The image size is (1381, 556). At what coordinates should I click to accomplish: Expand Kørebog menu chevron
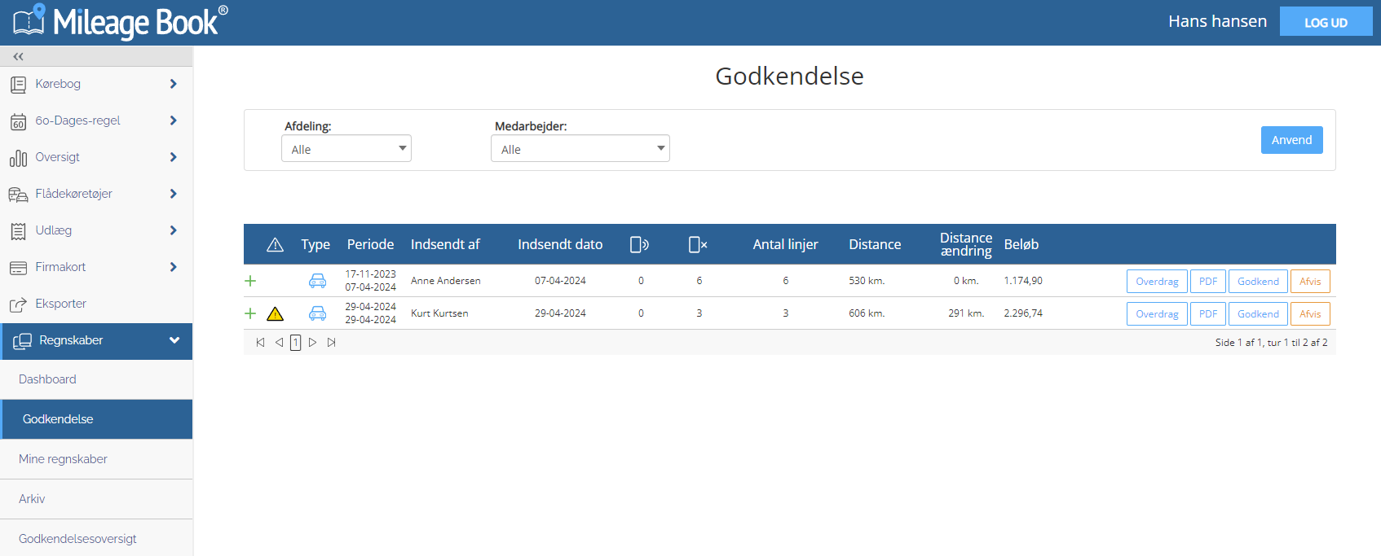coord(173,84)
